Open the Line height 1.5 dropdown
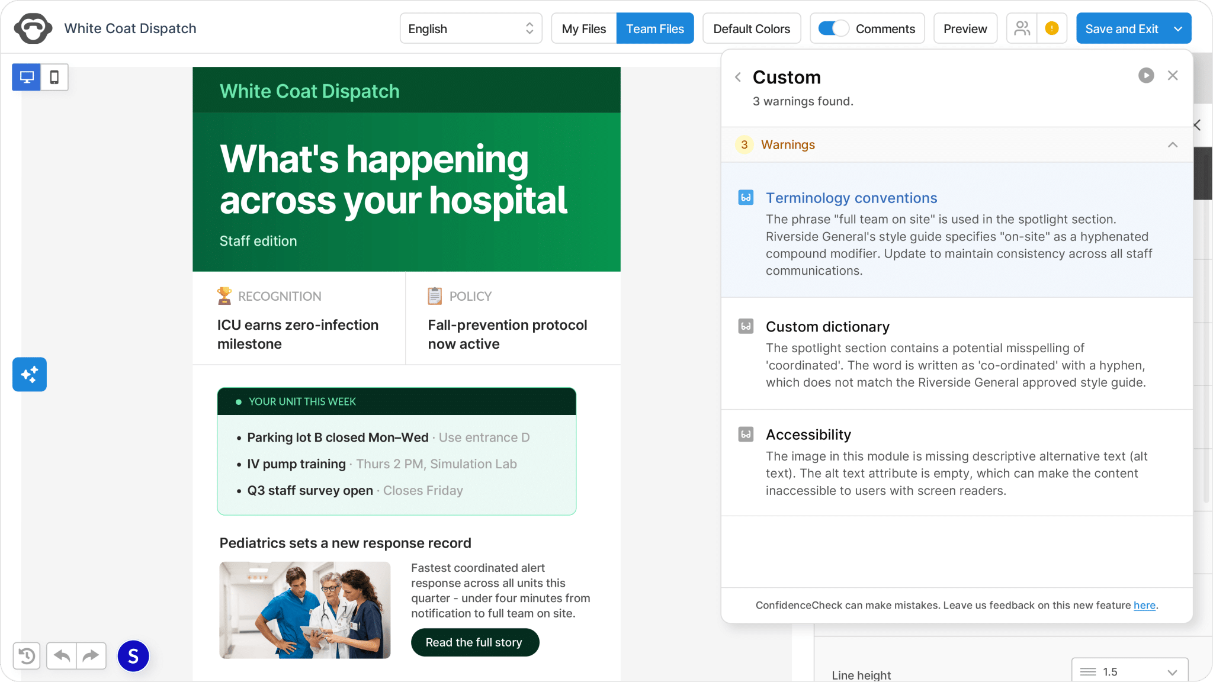Image resolution: width=1213 pixels, height=682 pixels. pyautogui.click(x=1129, y=671)
